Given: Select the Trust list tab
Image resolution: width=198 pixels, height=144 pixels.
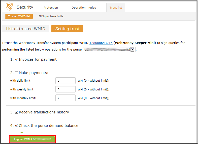Looking at the screenshot, I should (x=116, y=8).
